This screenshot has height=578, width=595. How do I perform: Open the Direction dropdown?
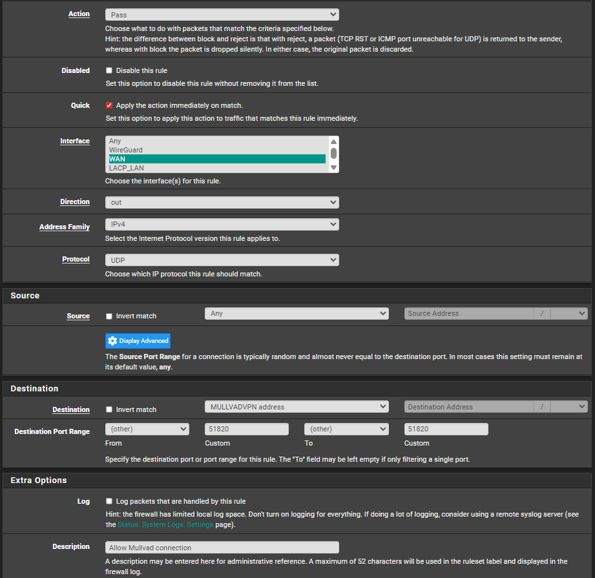click(x=222, y=202)
